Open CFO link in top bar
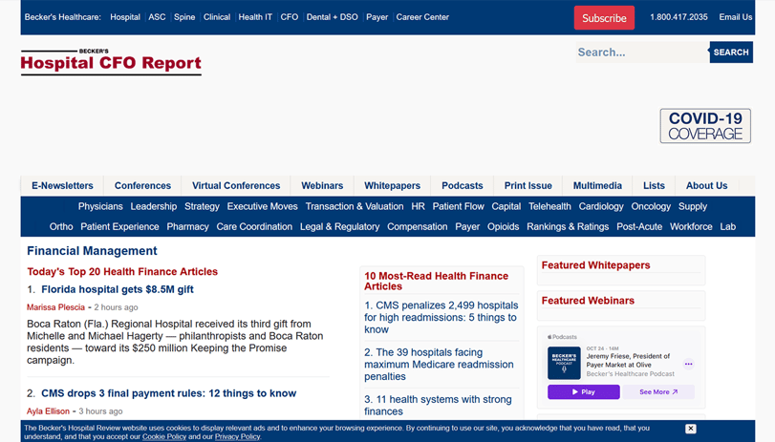The width and height of the screenshot is (775, 442). click(x=290, y=17)
